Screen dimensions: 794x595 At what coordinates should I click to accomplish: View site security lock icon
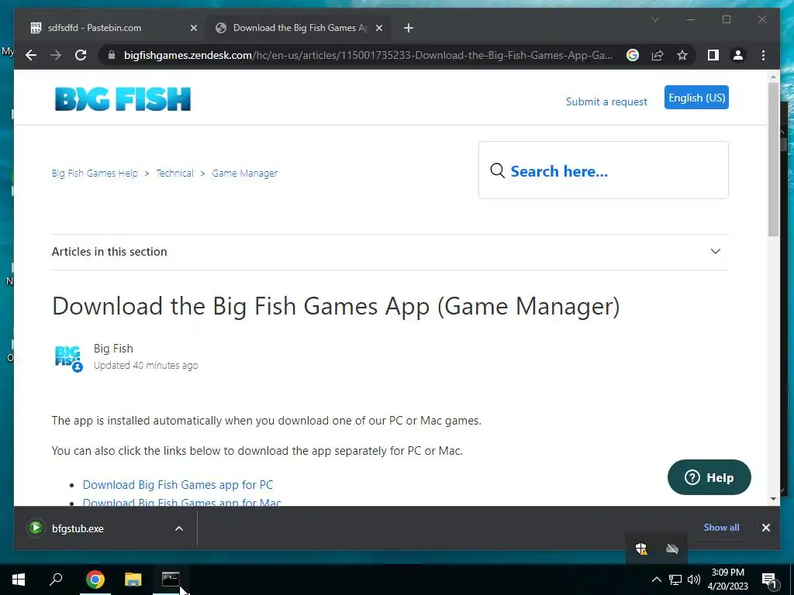coord(112,55)
